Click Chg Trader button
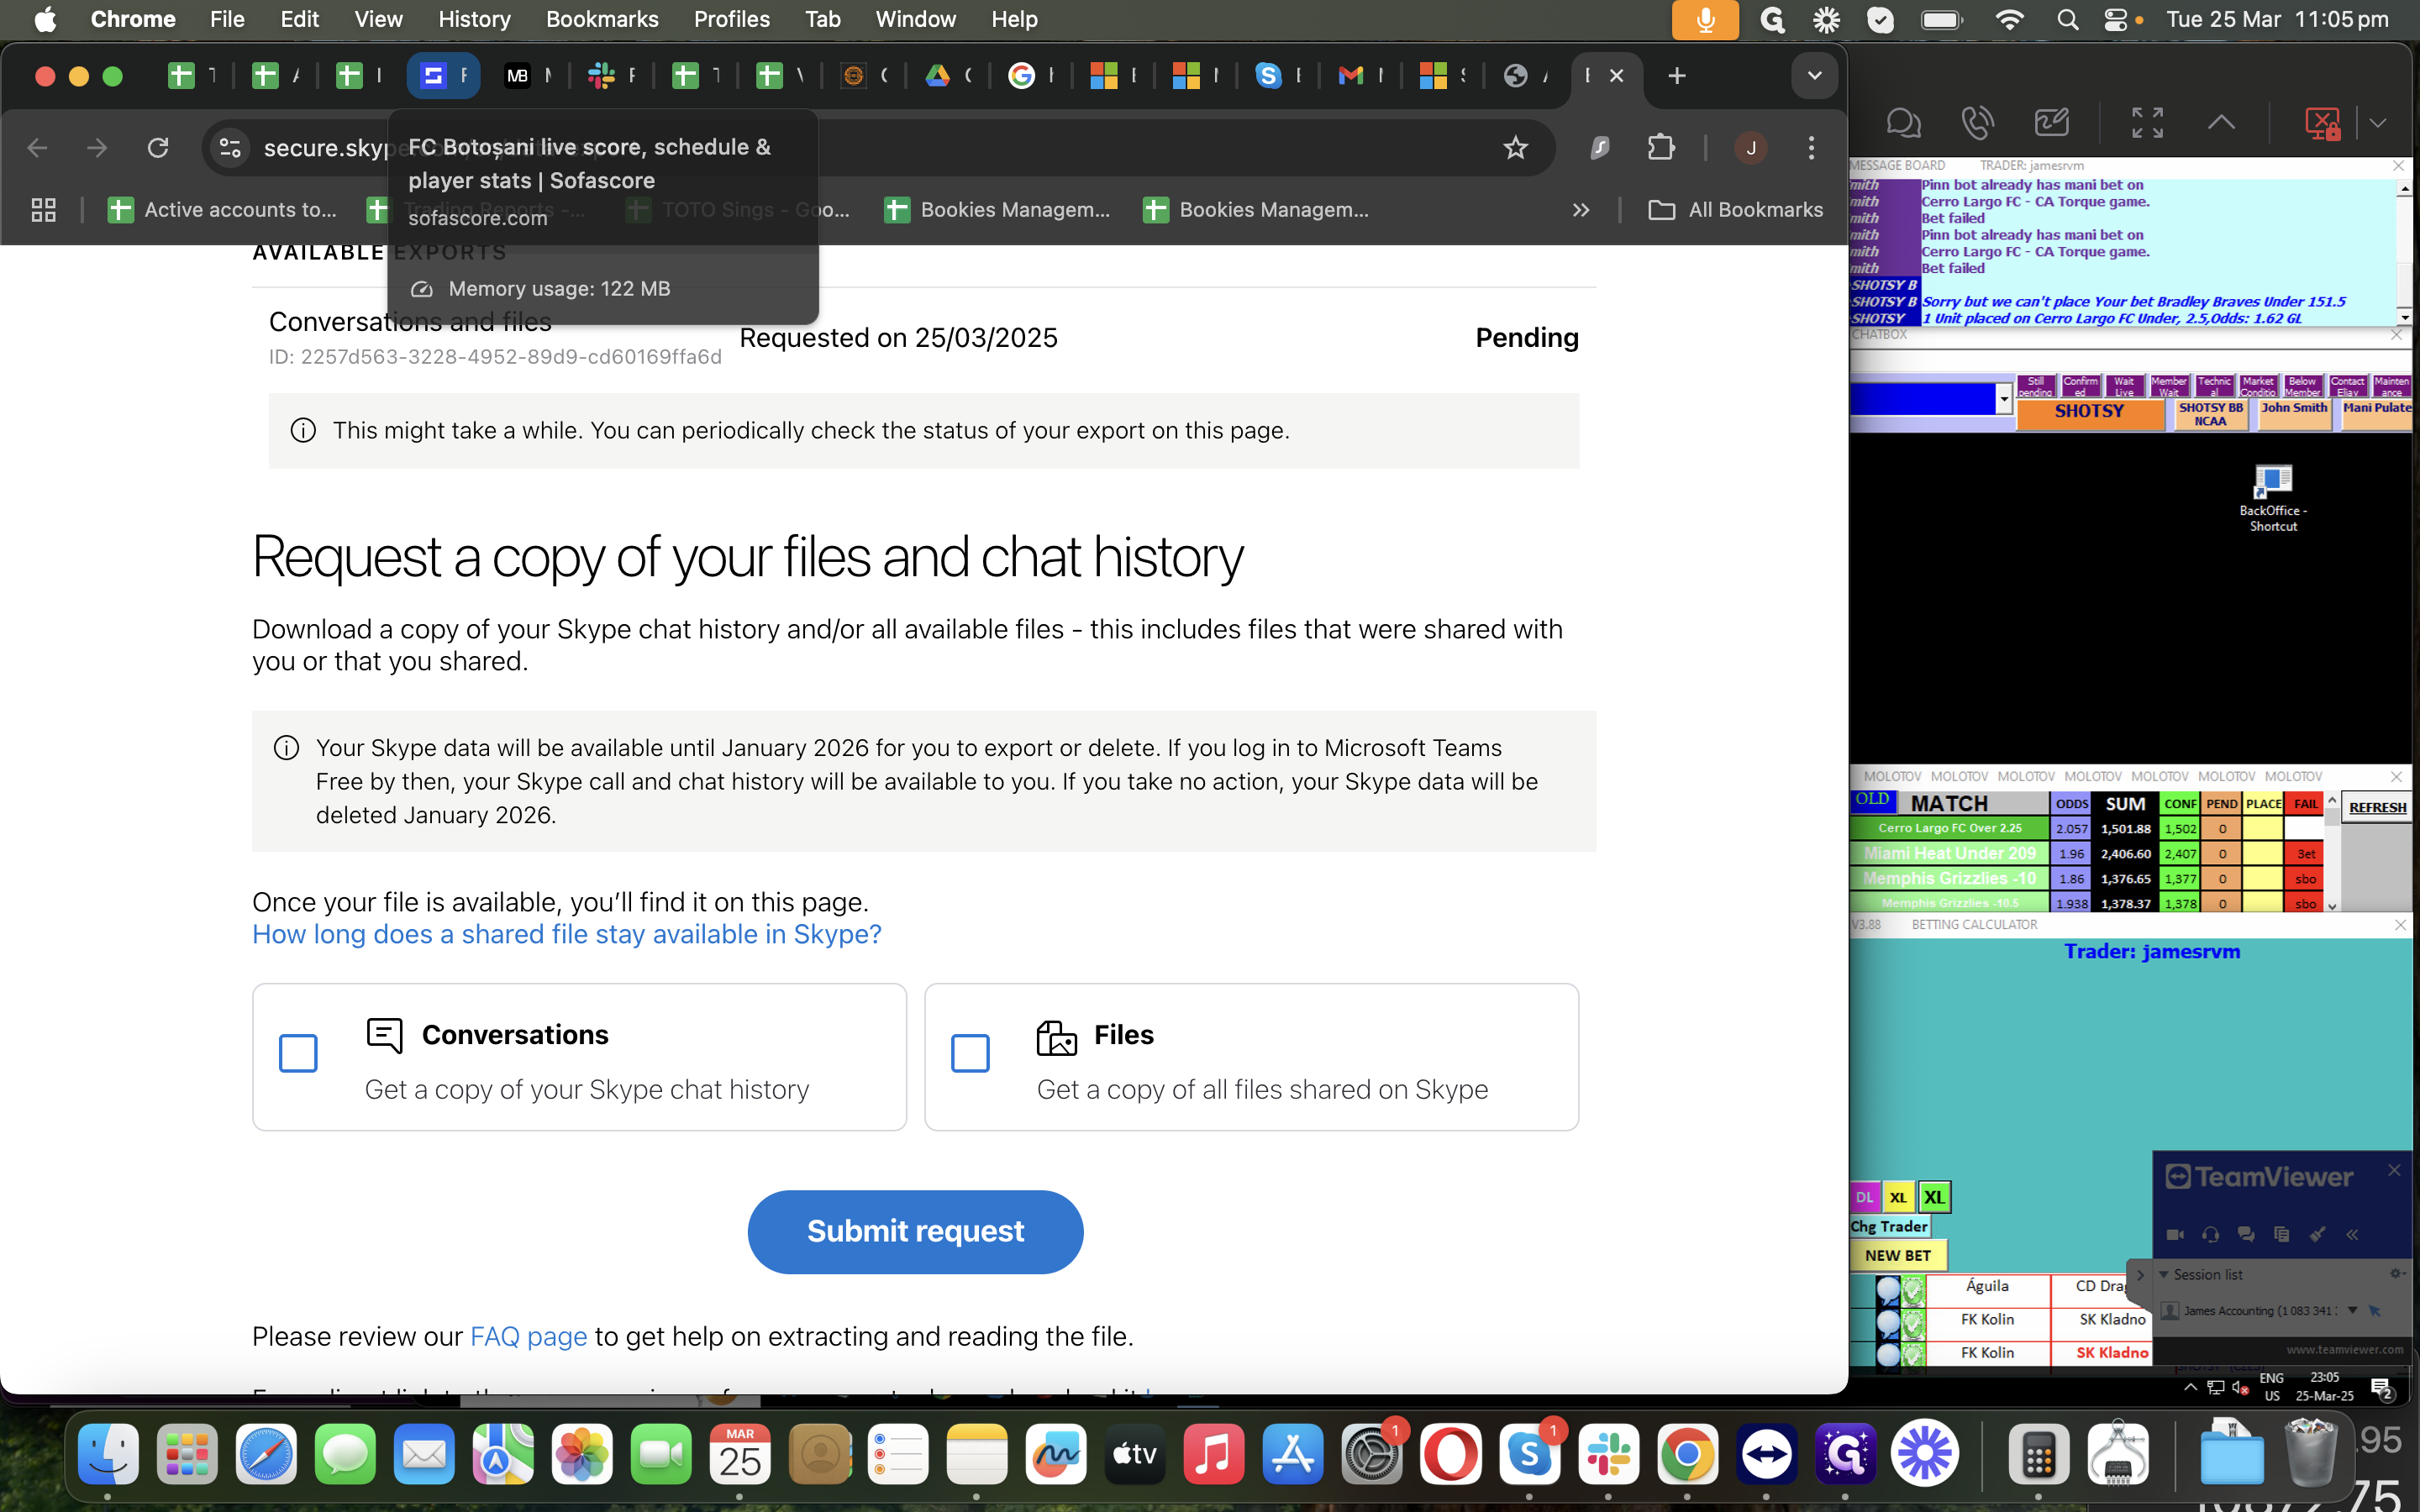 tap(1888, 1226)
